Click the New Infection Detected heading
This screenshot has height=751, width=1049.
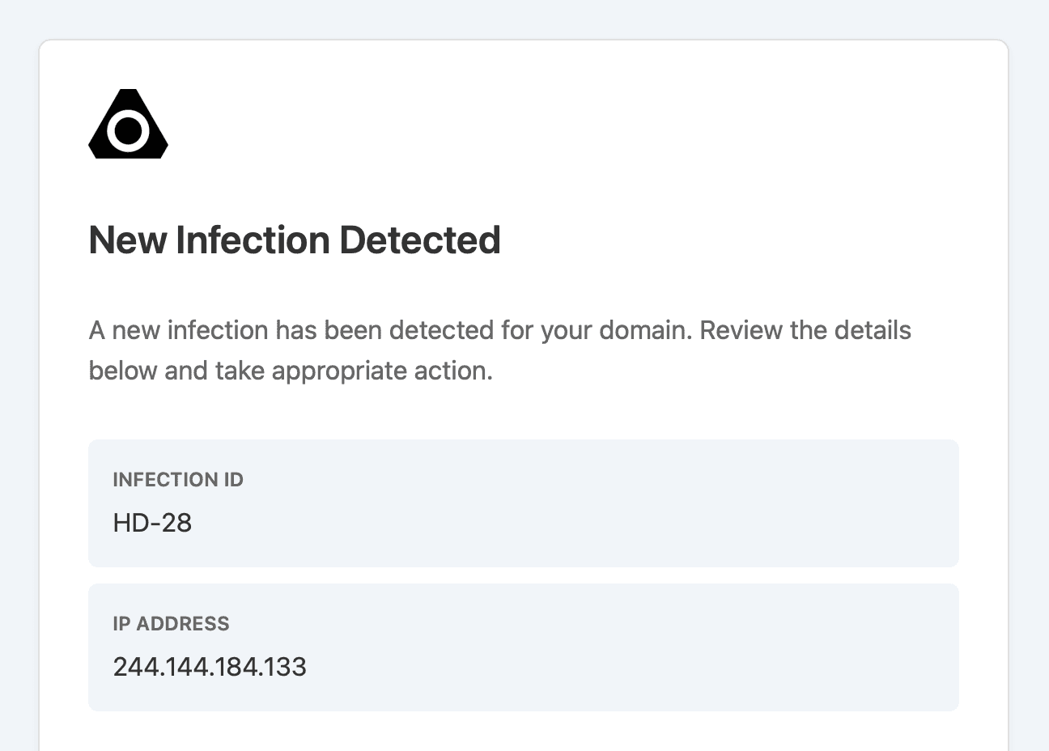pos(295,240)
